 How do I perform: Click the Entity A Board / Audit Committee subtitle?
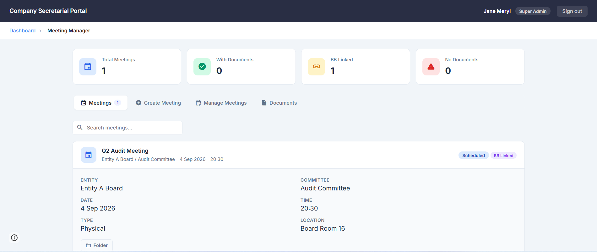point(138,159)
